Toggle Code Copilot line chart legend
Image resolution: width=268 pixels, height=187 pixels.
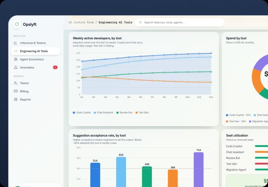click(82, 113)
